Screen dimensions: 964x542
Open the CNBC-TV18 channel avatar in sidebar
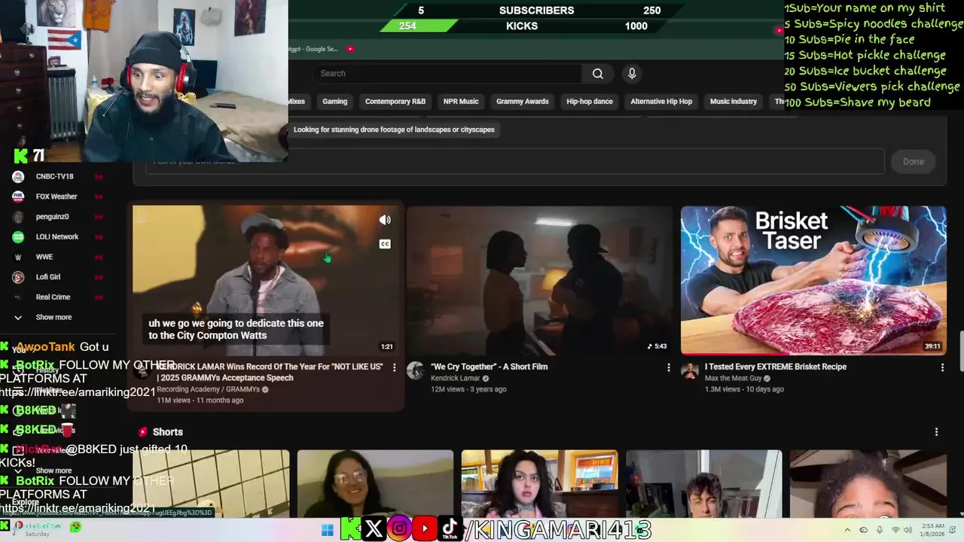point(18,177)
